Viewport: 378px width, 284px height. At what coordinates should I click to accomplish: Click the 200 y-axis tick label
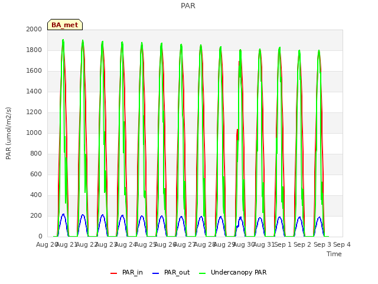coord(36,215)
